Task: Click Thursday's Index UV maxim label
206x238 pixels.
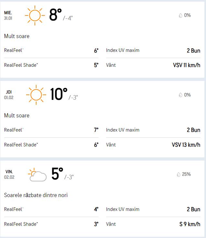Action: (123, 130)
